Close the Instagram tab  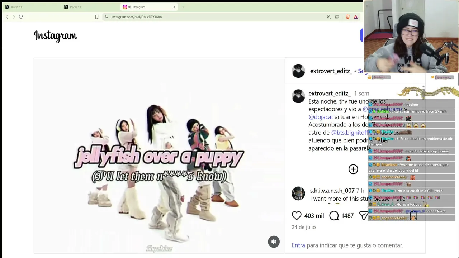point(174,7)
